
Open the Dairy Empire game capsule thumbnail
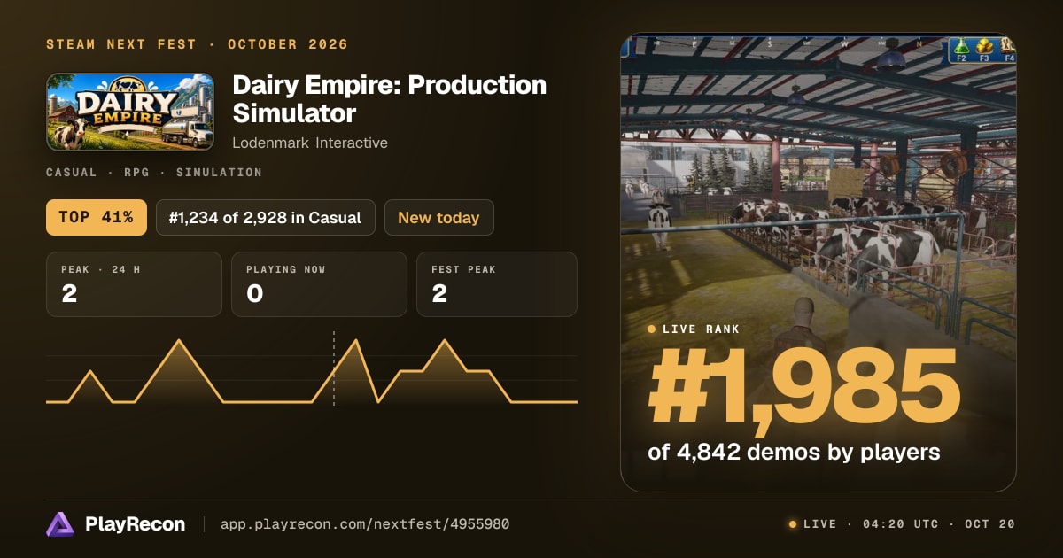130,112
